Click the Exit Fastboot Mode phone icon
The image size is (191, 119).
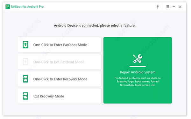(x=25, y=62)
